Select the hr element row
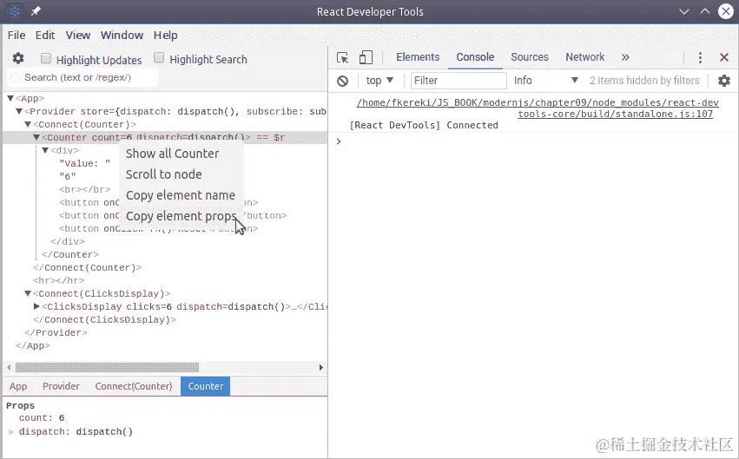This screenshot has height=459, width=739. tap(58, 280)
